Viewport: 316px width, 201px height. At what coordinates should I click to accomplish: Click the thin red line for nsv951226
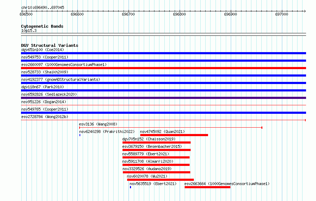tap(163, 105)
